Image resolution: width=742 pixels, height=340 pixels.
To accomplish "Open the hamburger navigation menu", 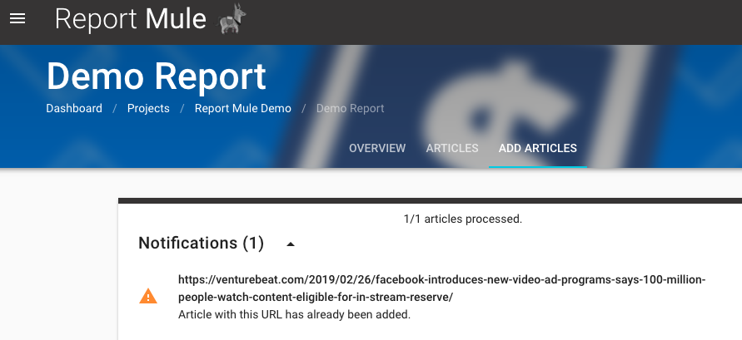I will (17, 18).
